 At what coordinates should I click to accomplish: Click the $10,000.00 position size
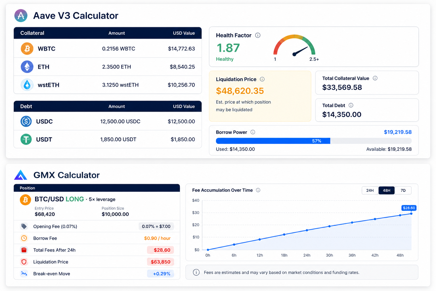[115, 214]
